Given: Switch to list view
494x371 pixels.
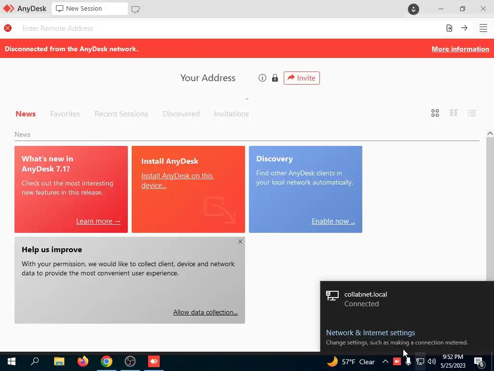Looking at the screenshot, I should point(472,113).
